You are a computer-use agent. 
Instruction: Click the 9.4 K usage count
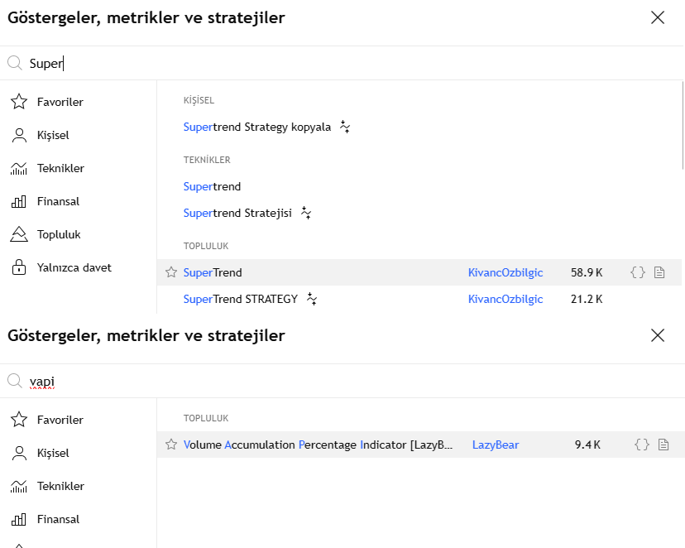(587, 445)
